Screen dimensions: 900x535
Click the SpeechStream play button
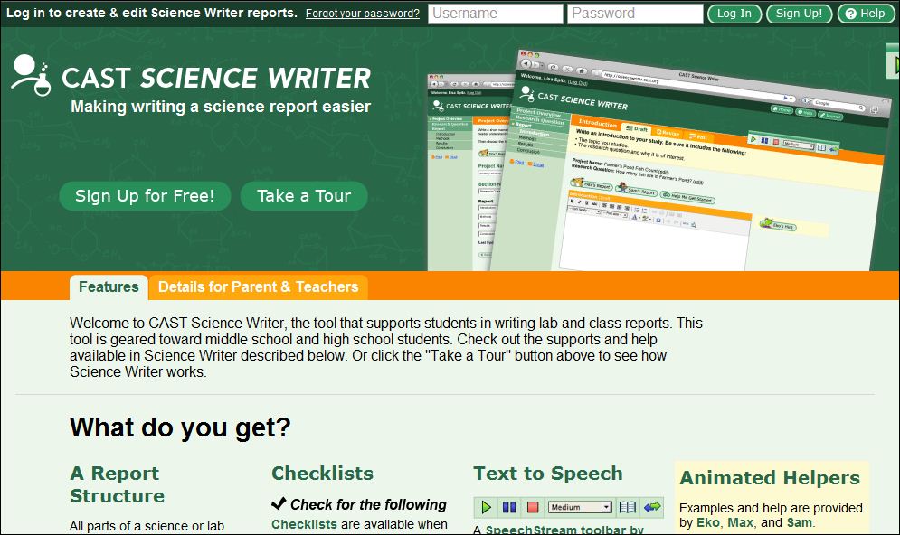coord(487,507)
